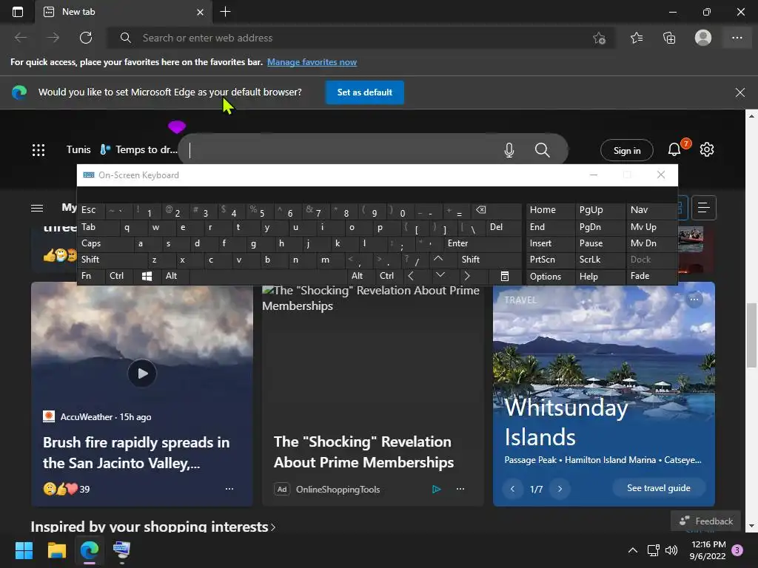
Task: Click Esc on On-Screen Keyboard
Action: point(91,210)
